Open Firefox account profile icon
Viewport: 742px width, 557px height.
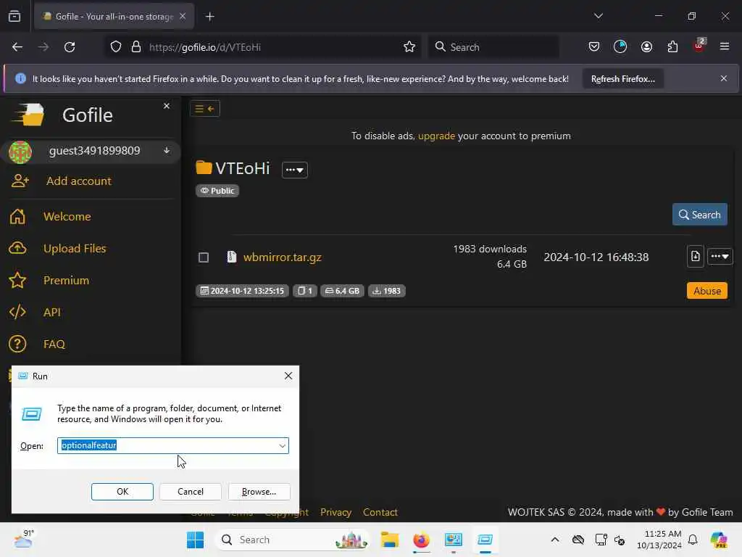[x=646, y=47]
